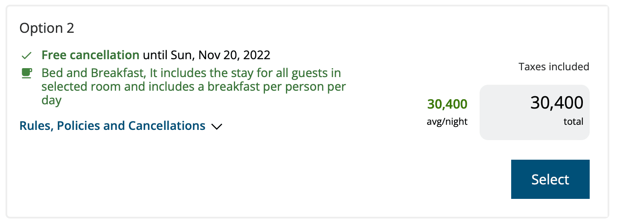The image size is (617, 224).
Task: Open the Rules, Policies and Cancellations link
Action: (112, 126)
